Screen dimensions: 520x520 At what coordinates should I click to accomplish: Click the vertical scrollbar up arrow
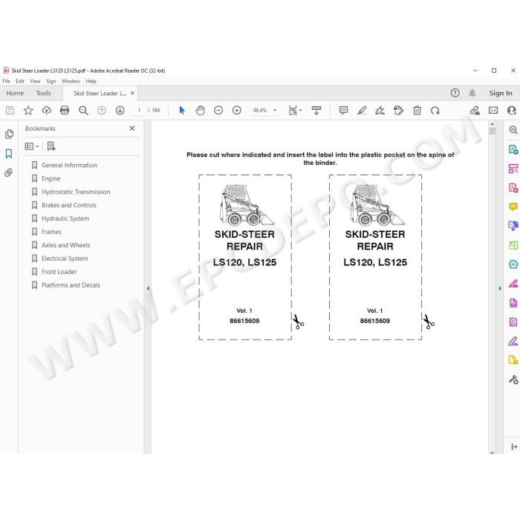pyautogui.click(x=492, y=124)
